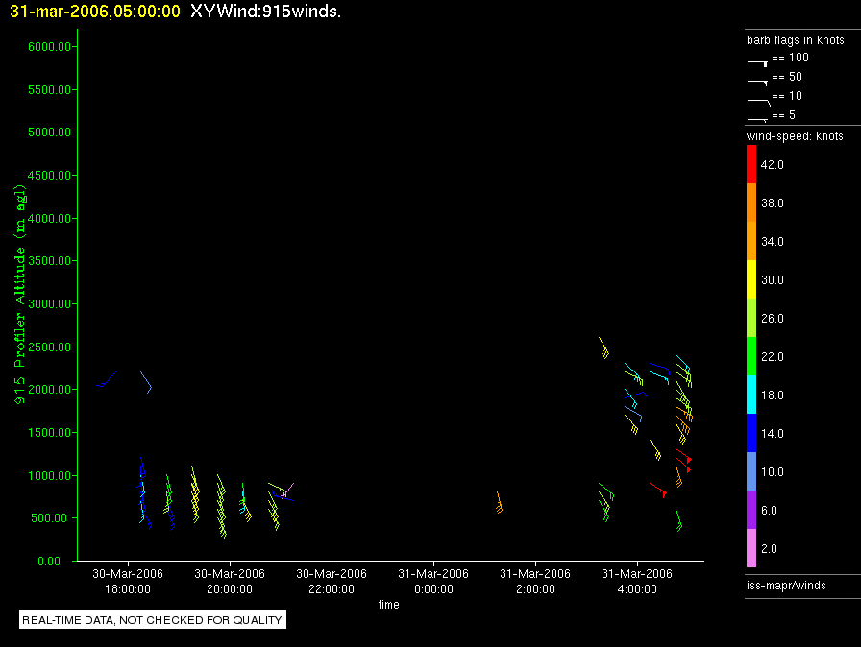Click the blue 14.0 knots swatch
Viewport: 861px width, 647px height.
pos(751,433)
